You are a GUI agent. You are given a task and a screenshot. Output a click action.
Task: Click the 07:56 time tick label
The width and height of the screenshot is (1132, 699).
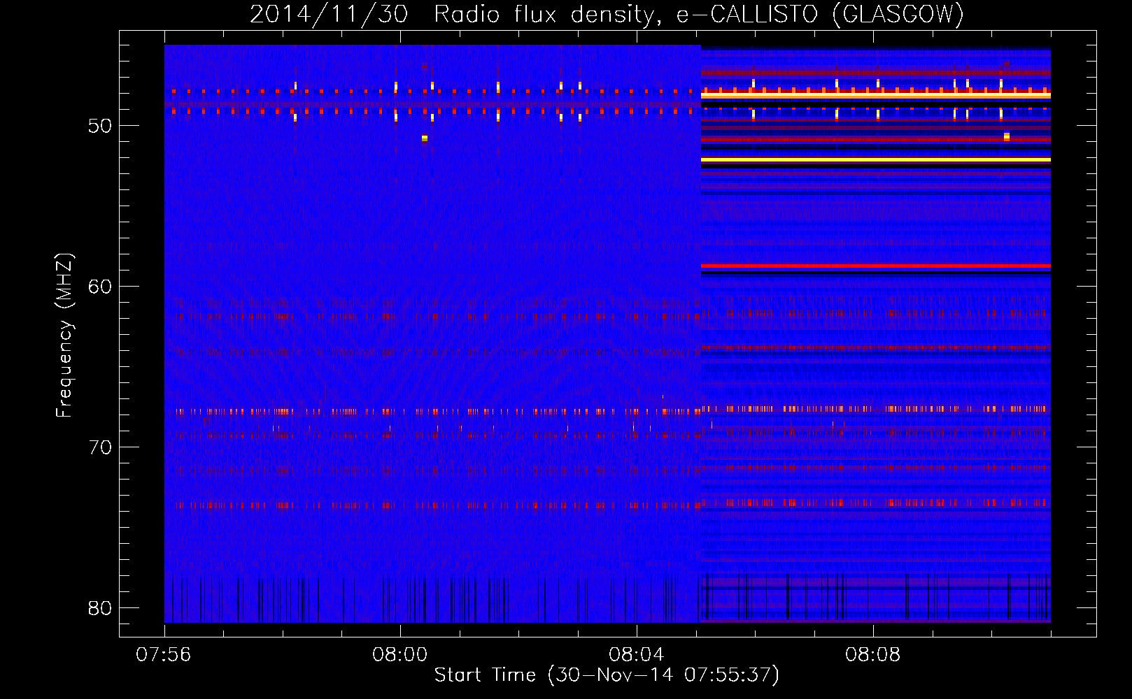click(x=164, y=655)
